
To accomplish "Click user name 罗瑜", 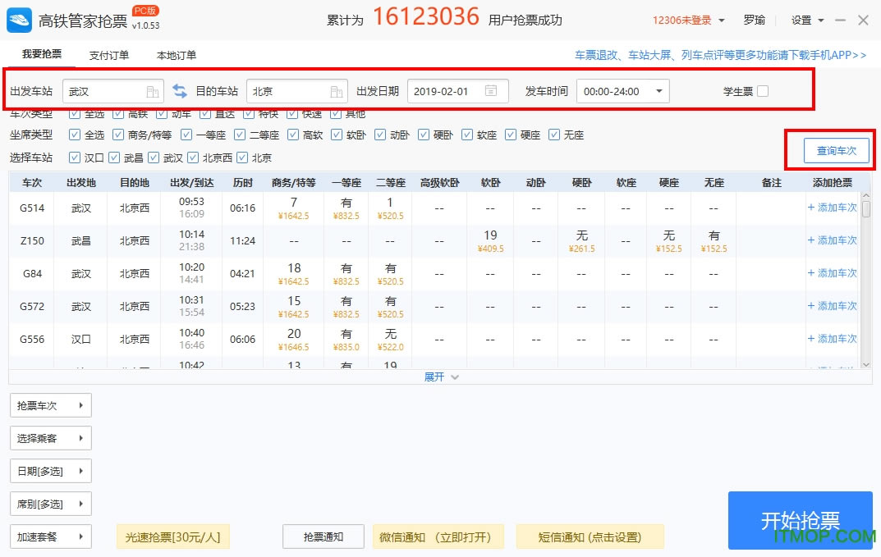I will 754,21.
